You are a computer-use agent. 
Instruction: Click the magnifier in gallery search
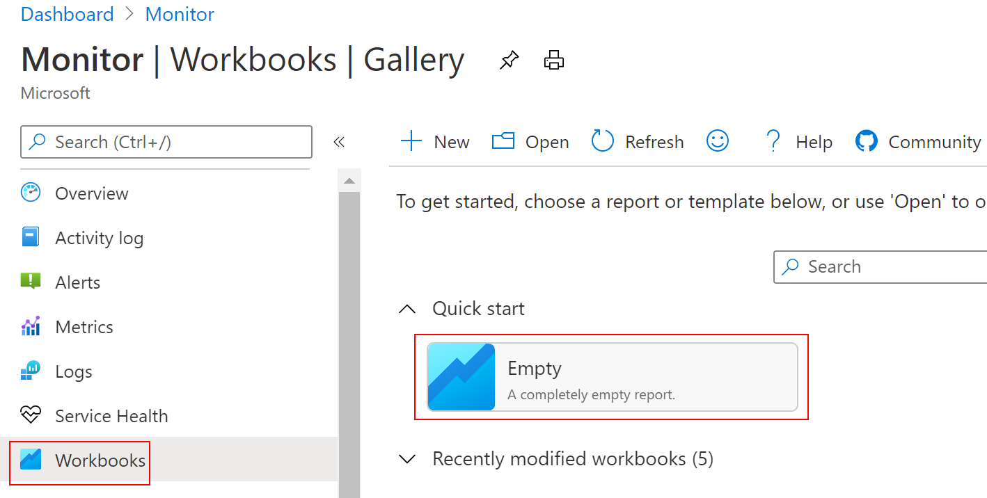pos(791,267)
